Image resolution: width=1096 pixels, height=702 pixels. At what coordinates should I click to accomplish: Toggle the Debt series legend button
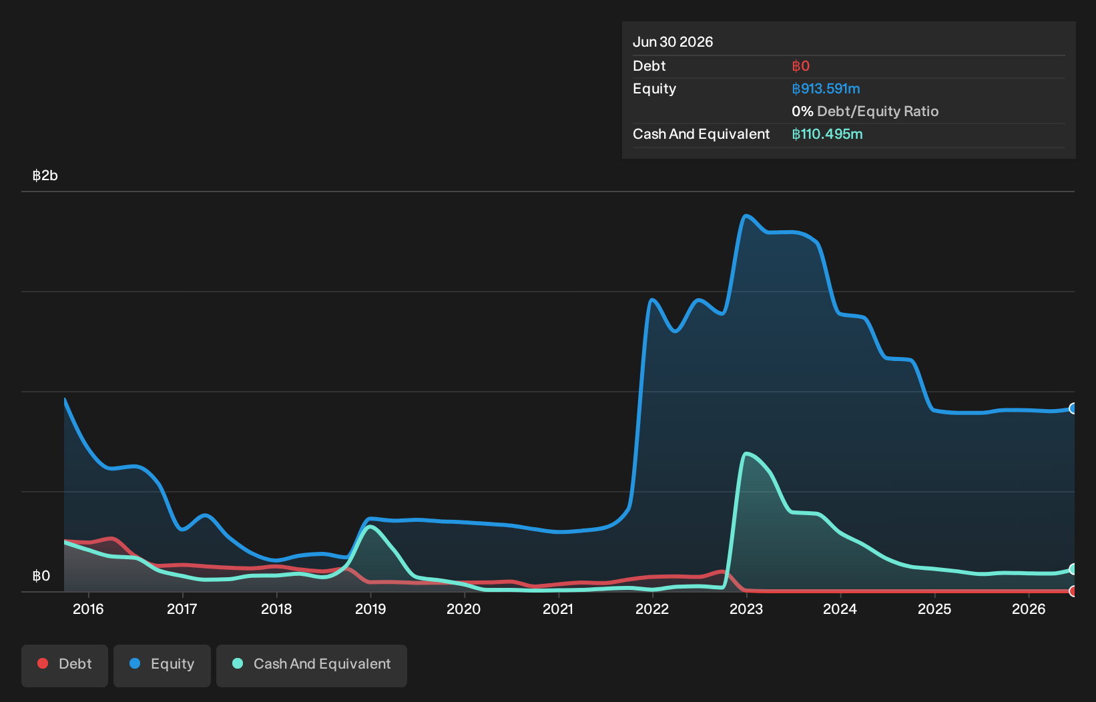pos(65,665)
